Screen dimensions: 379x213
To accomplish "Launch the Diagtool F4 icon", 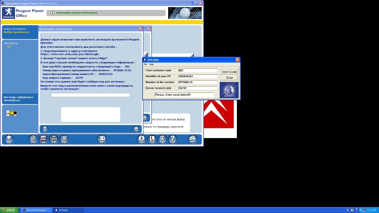I will pyautogui.click(x=54, y=139).
